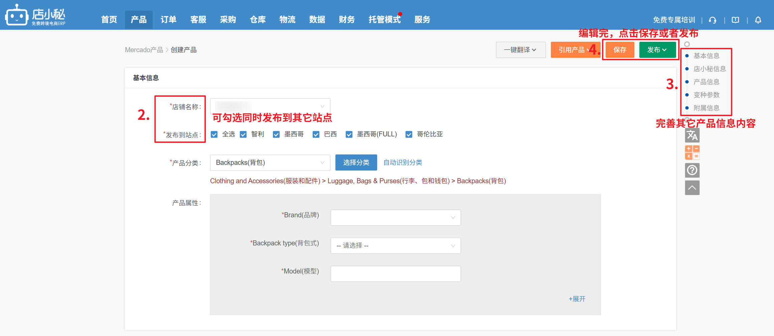Jump to 变种参数 section anchor
Image resolution: width=774 pixels, height=336 pixels.
pos(707,95)
